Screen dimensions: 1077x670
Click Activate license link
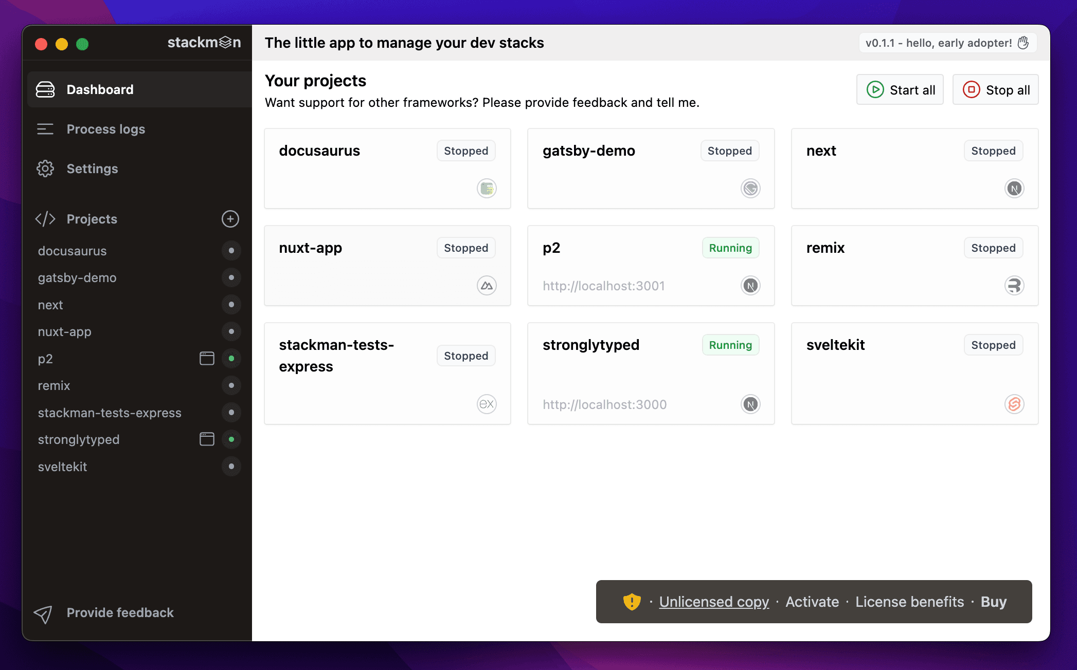tap(812, 602)
